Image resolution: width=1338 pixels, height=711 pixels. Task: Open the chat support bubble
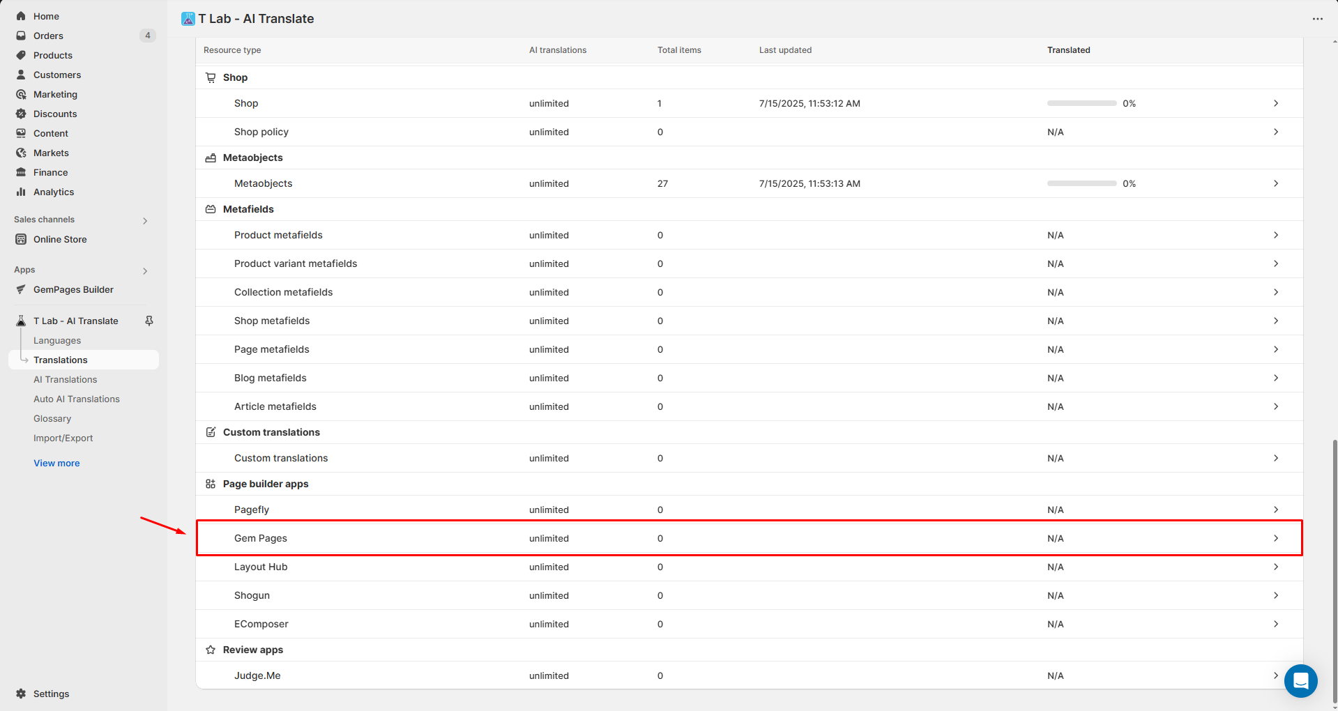tap(1300, 681)
